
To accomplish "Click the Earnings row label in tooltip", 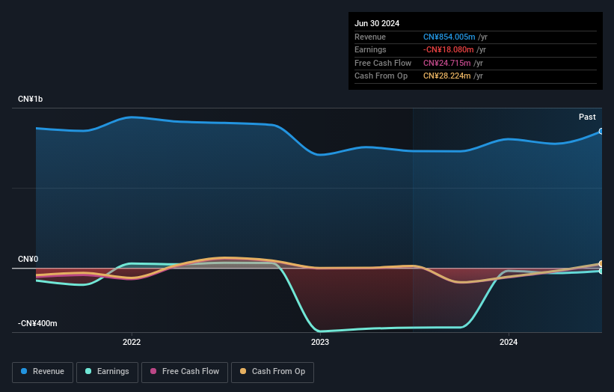I will [370, 49].
